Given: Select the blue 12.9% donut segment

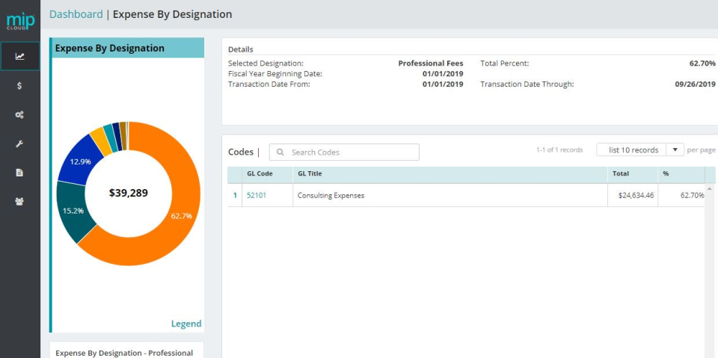Looking at the screenshot, I should pos(79,160).
